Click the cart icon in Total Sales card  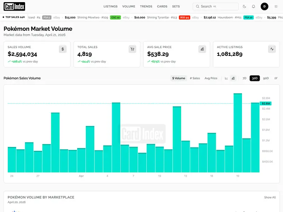coord(132,49)
